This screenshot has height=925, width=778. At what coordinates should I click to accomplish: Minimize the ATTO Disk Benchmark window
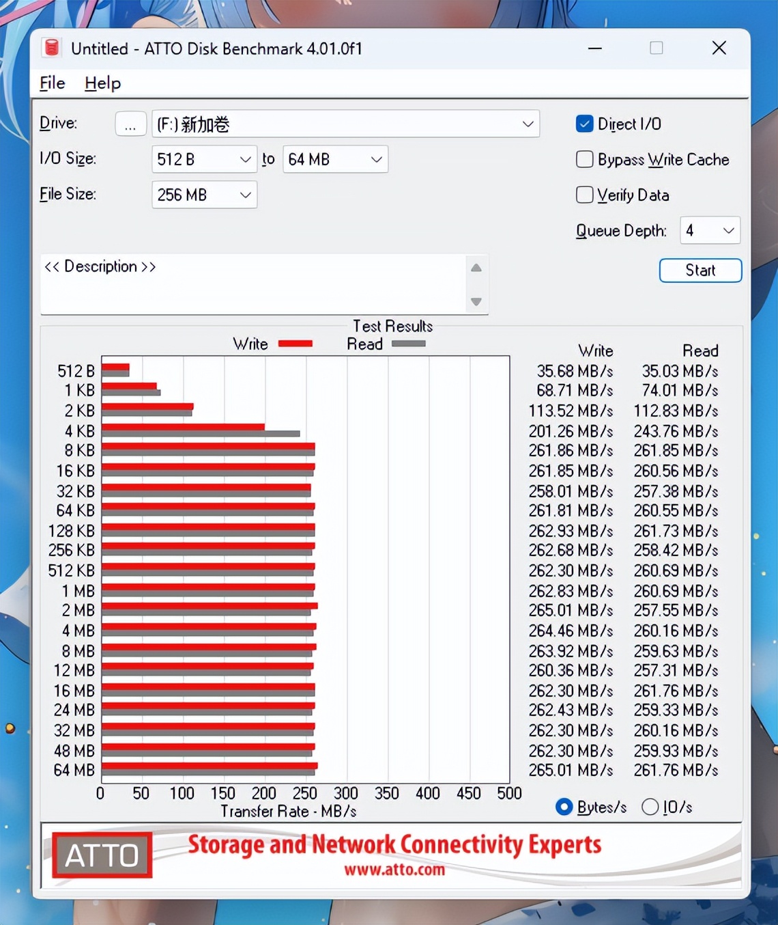pyautogui.click(x=595, y=48)
